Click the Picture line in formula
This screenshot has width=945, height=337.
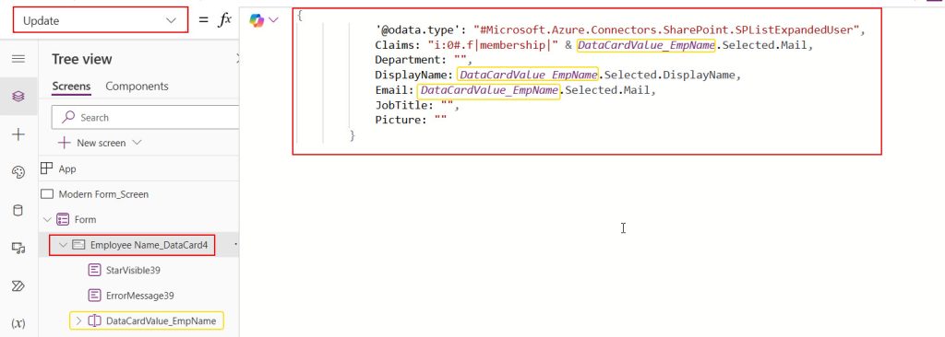click(411, 121)
